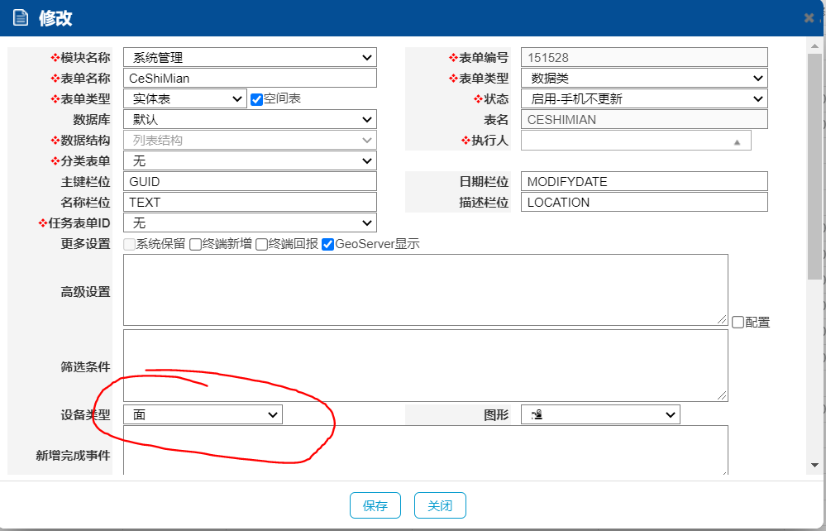
Task: Click the scrollbar down arrow in the dialog
Action: [814, 465]
